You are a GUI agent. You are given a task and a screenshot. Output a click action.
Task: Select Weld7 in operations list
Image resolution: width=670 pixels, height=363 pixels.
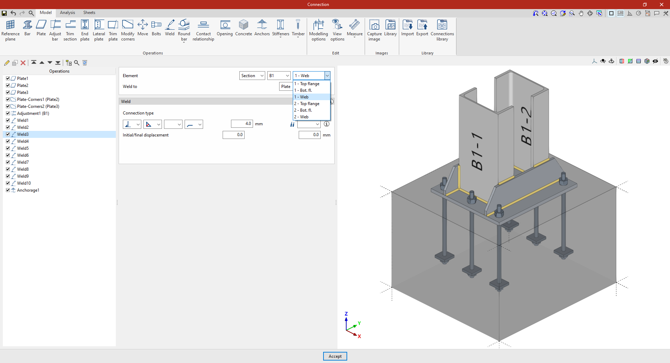(23, 162)
